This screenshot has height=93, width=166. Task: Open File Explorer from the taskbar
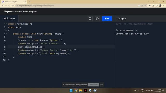click(81, 90)
